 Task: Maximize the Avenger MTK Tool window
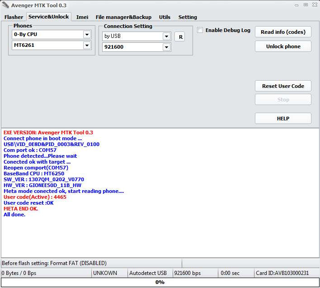coord(306,5)
